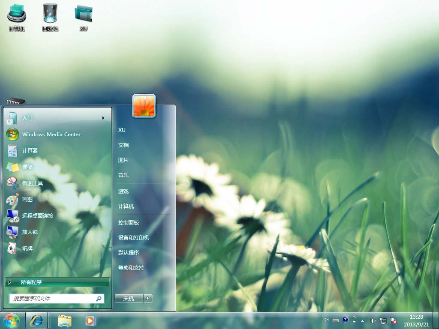Image resolution: width=439 pixels, height=329 pixels.
Task: Open Sticky Notes (便笺)
Action: pos(27,167)
